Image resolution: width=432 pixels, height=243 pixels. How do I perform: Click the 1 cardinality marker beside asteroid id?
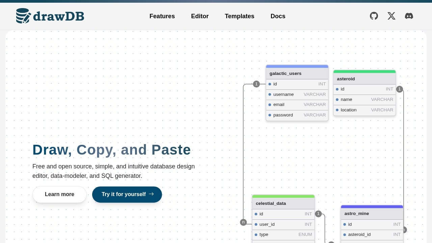[x=400, y=89]
